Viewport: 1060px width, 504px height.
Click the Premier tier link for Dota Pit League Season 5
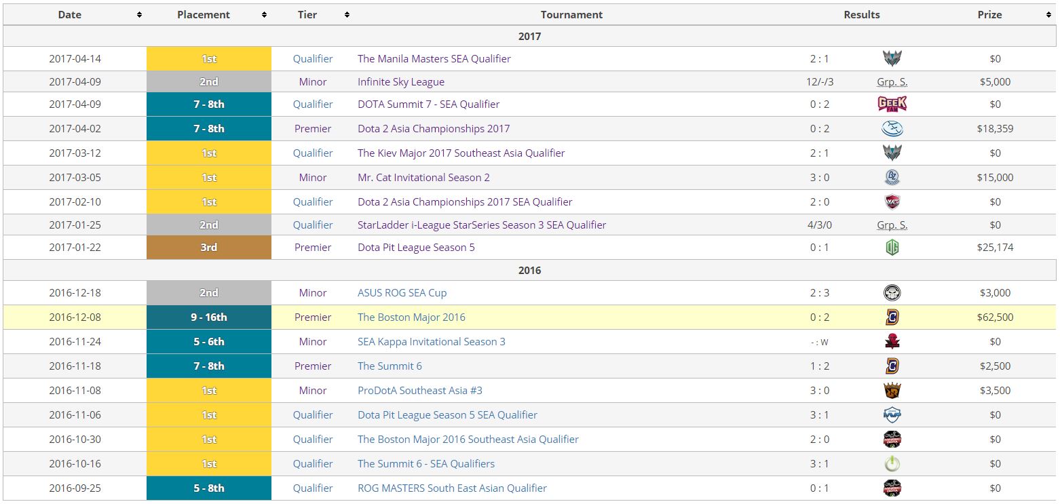[x=313, y=248]
